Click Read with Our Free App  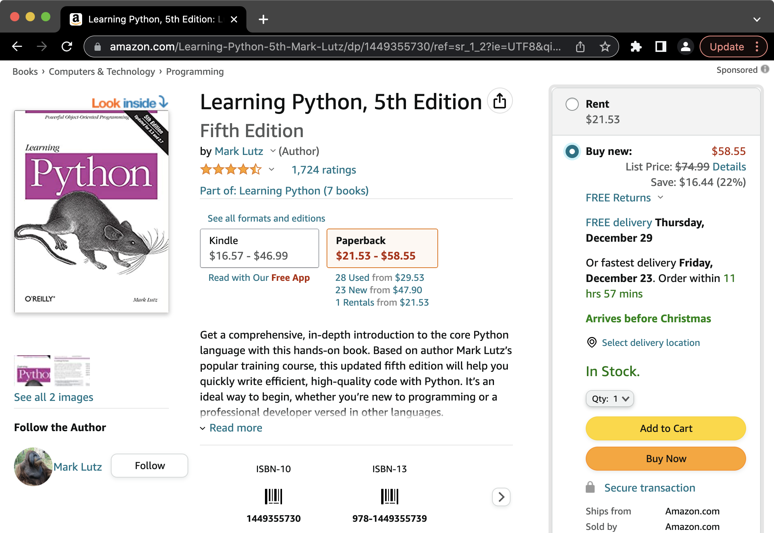[259, 278]
